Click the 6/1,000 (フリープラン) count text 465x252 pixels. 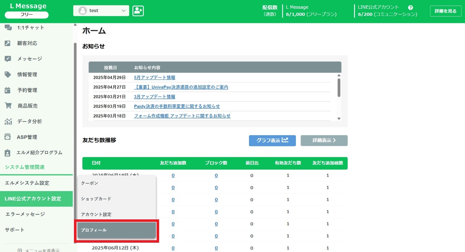311,14
